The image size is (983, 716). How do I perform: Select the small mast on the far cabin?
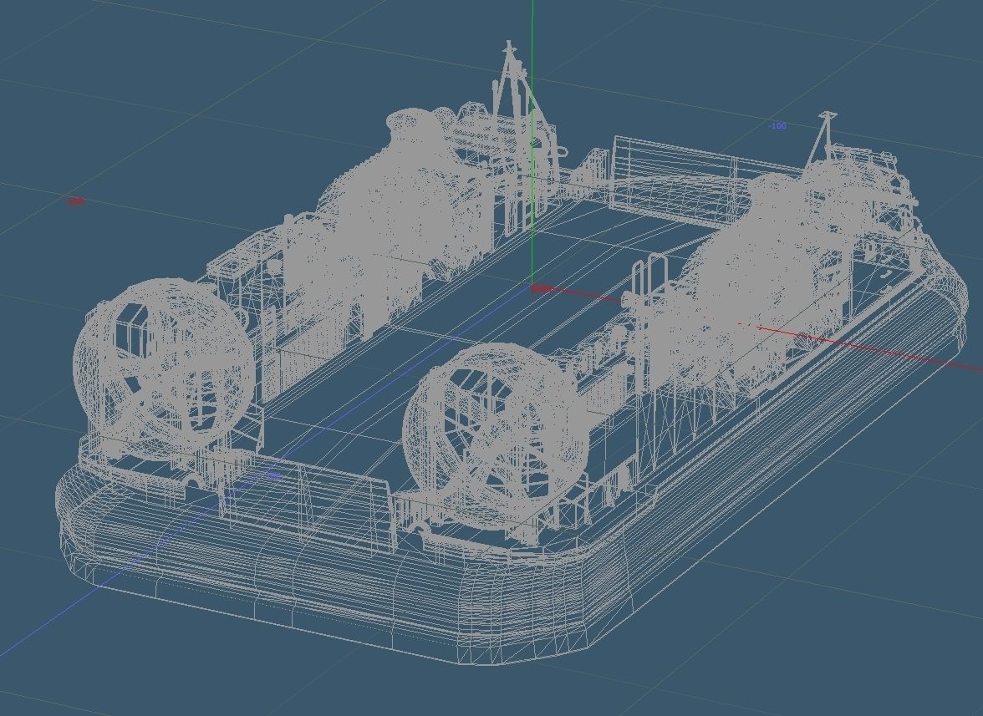822,139
